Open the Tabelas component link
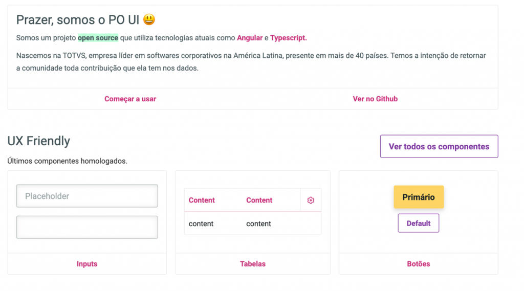This screenshot has width=524, height=291. click(253, 264)
